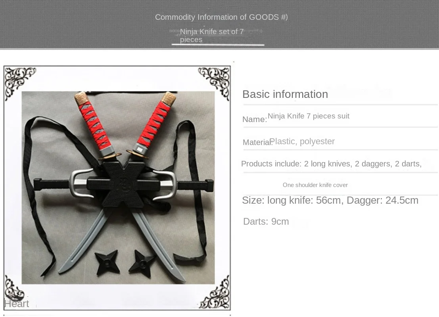Screen dimensions: 439x317
Task: Click the 'Products include' description line
Action: pos(331,164)
